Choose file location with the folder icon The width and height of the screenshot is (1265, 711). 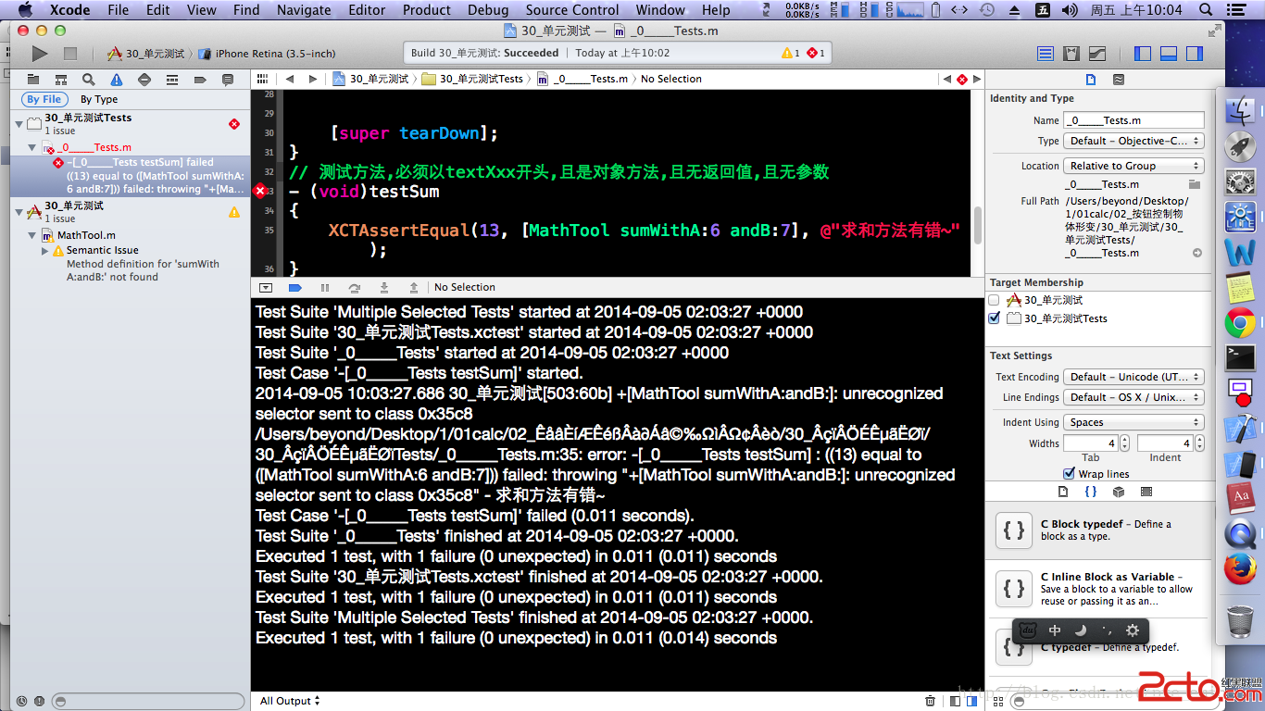[1196, 184]
